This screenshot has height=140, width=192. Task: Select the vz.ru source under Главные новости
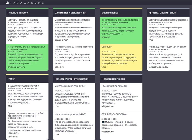[10, 40]
